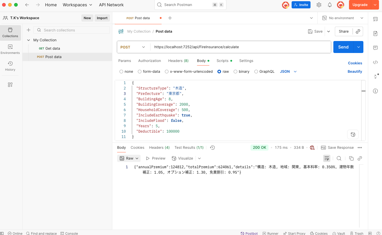Open the Console in status bar

click(x=69, y=233)
